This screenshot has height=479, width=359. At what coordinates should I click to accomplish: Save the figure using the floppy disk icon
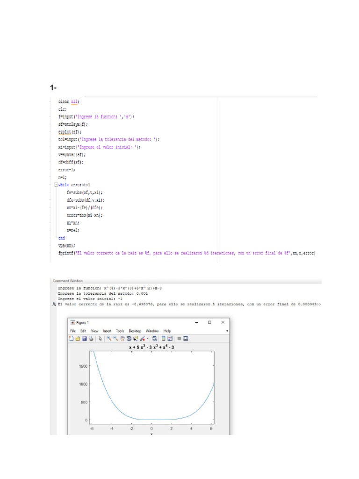click(x=84, y=339)
